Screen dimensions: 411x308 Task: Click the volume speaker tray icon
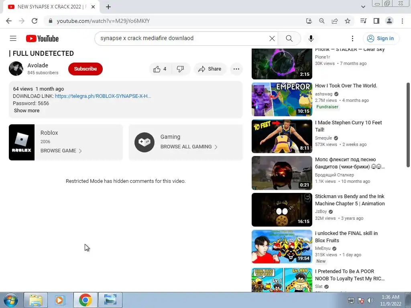click(370, 300)
